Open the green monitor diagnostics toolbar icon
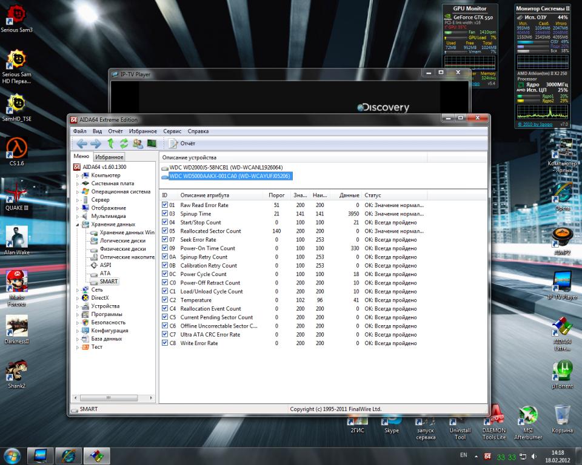582x465 pixels. tap(152, 143)
